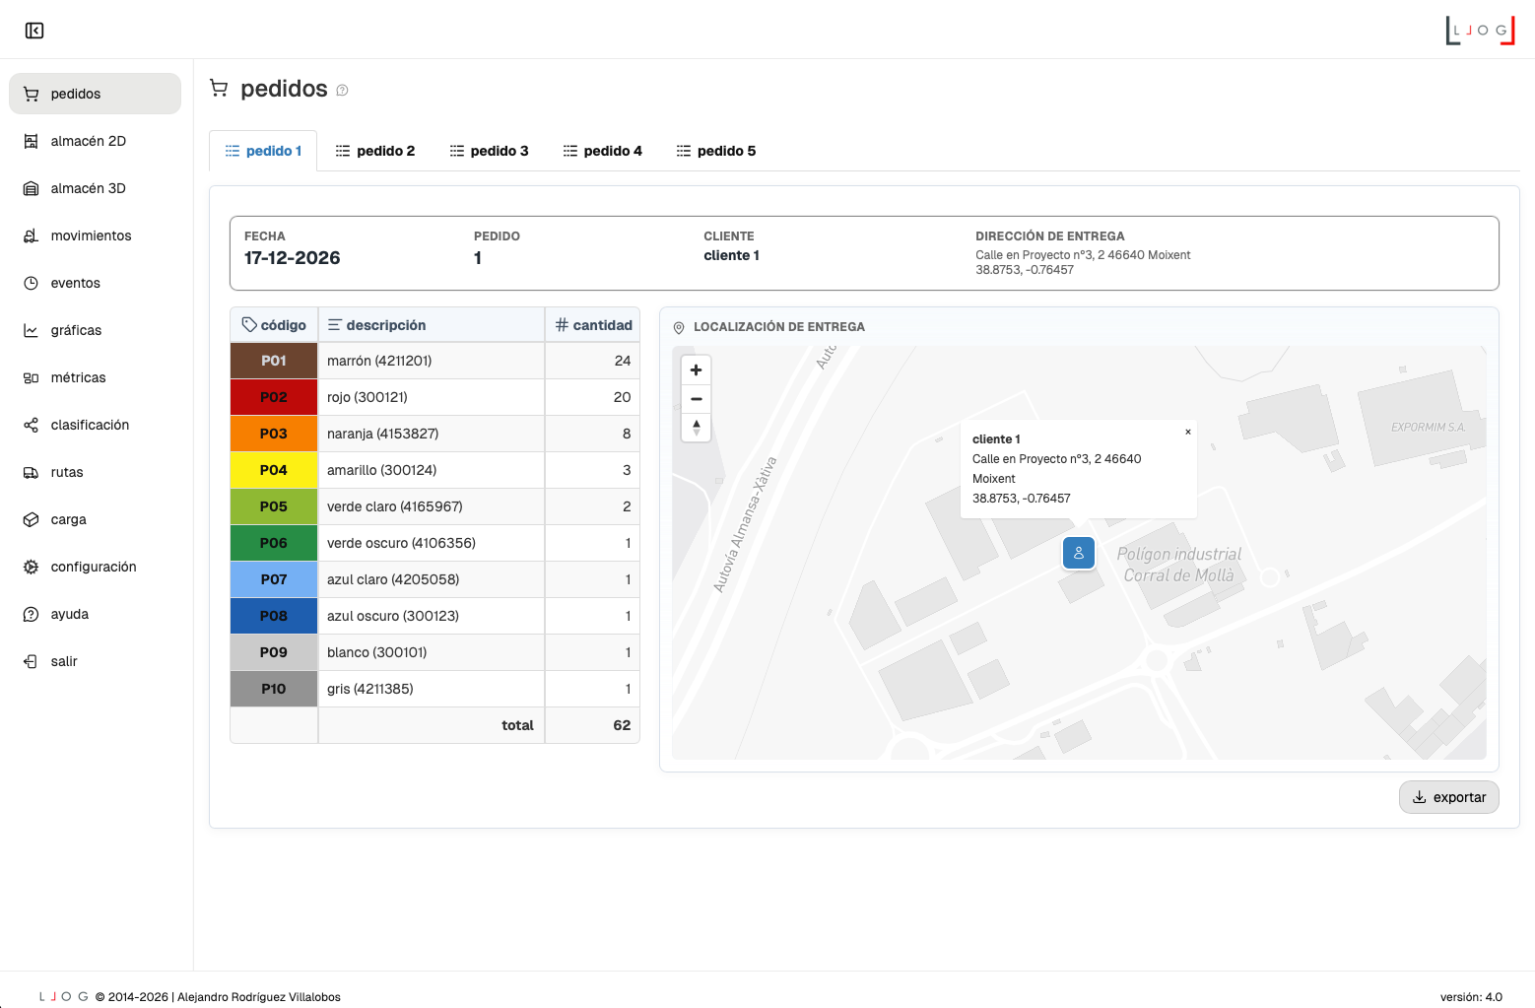Image resolution: width=1535 pixels, height=1008 pixels.
Task: Close the cliente 1 map popup
Action: pos(1187,432)
